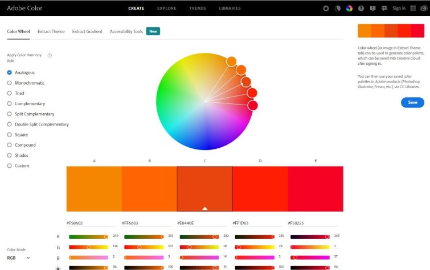430x270 pixels.
Task: Click the Creative Cloud icon
Action: 423,9
